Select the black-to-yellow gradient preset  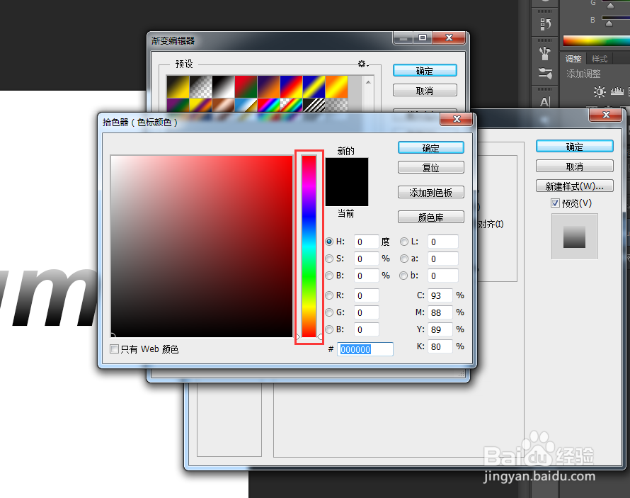point(178,86)
